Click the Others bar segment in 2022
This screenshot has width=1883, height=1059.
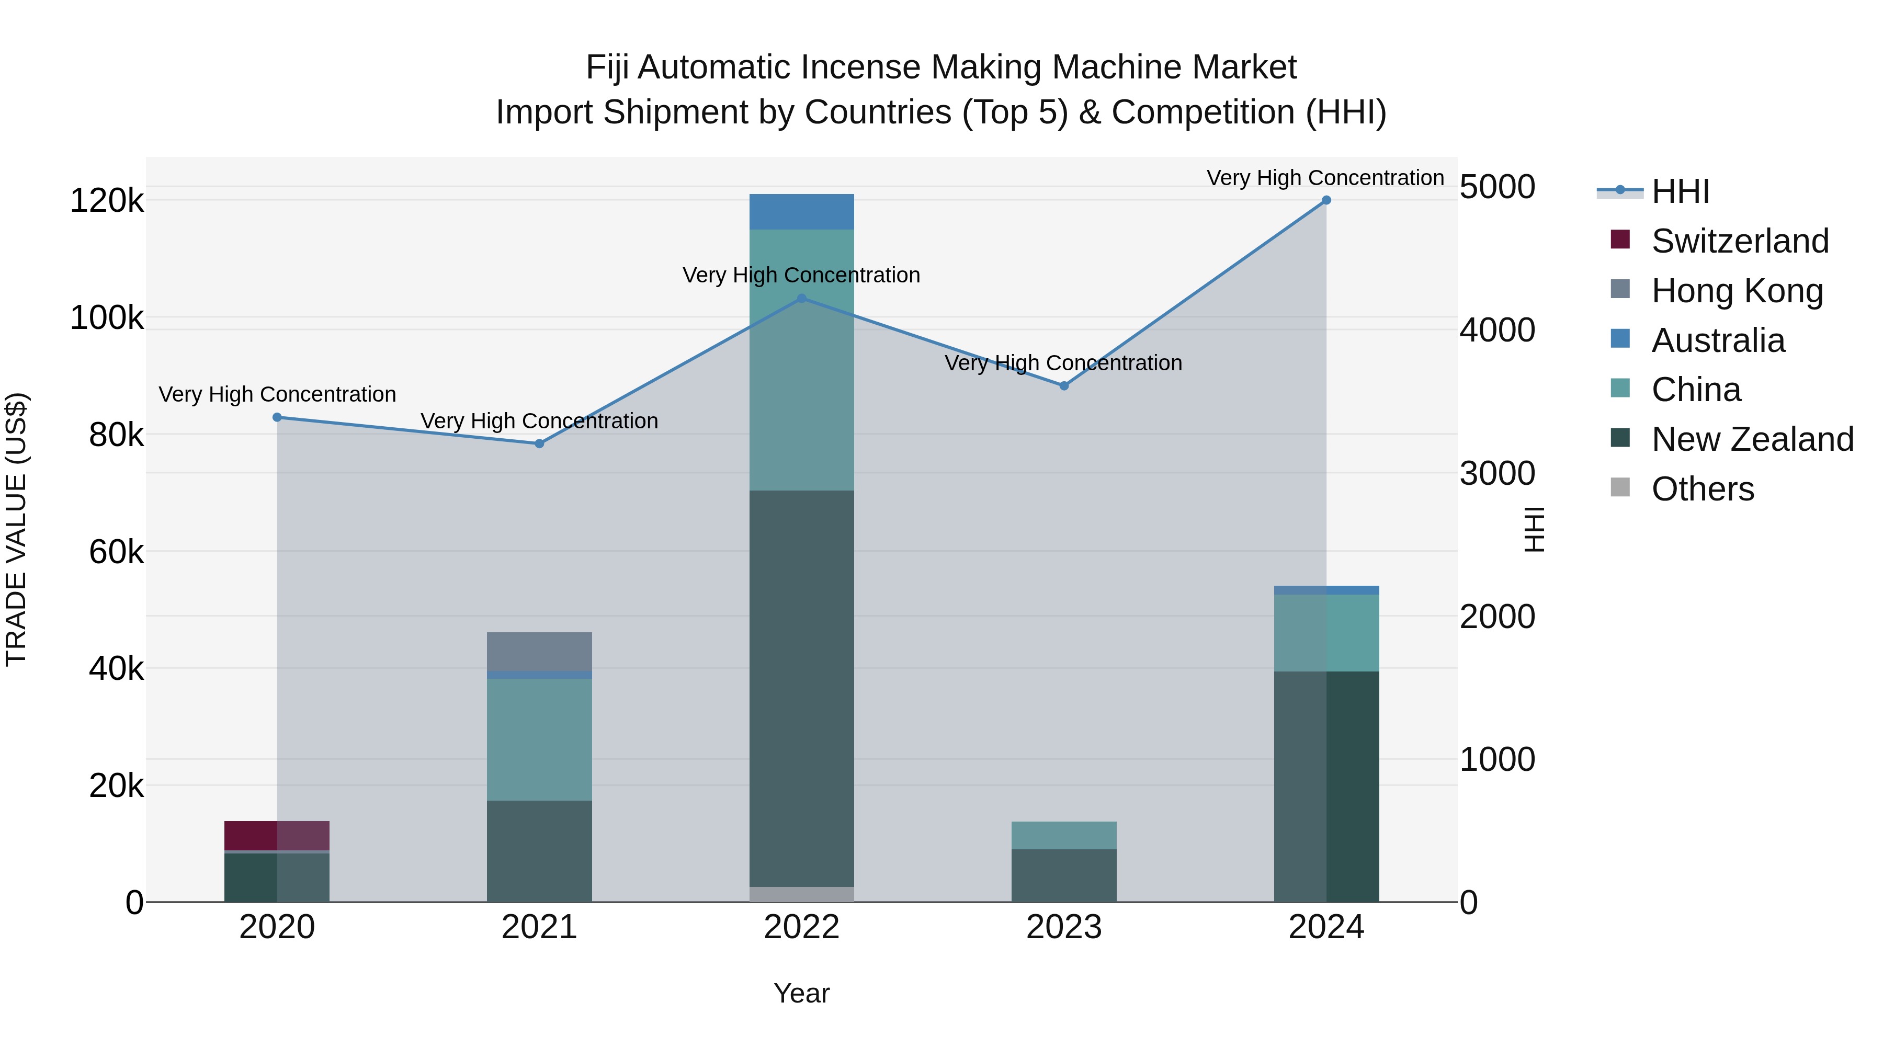point(802,895)
